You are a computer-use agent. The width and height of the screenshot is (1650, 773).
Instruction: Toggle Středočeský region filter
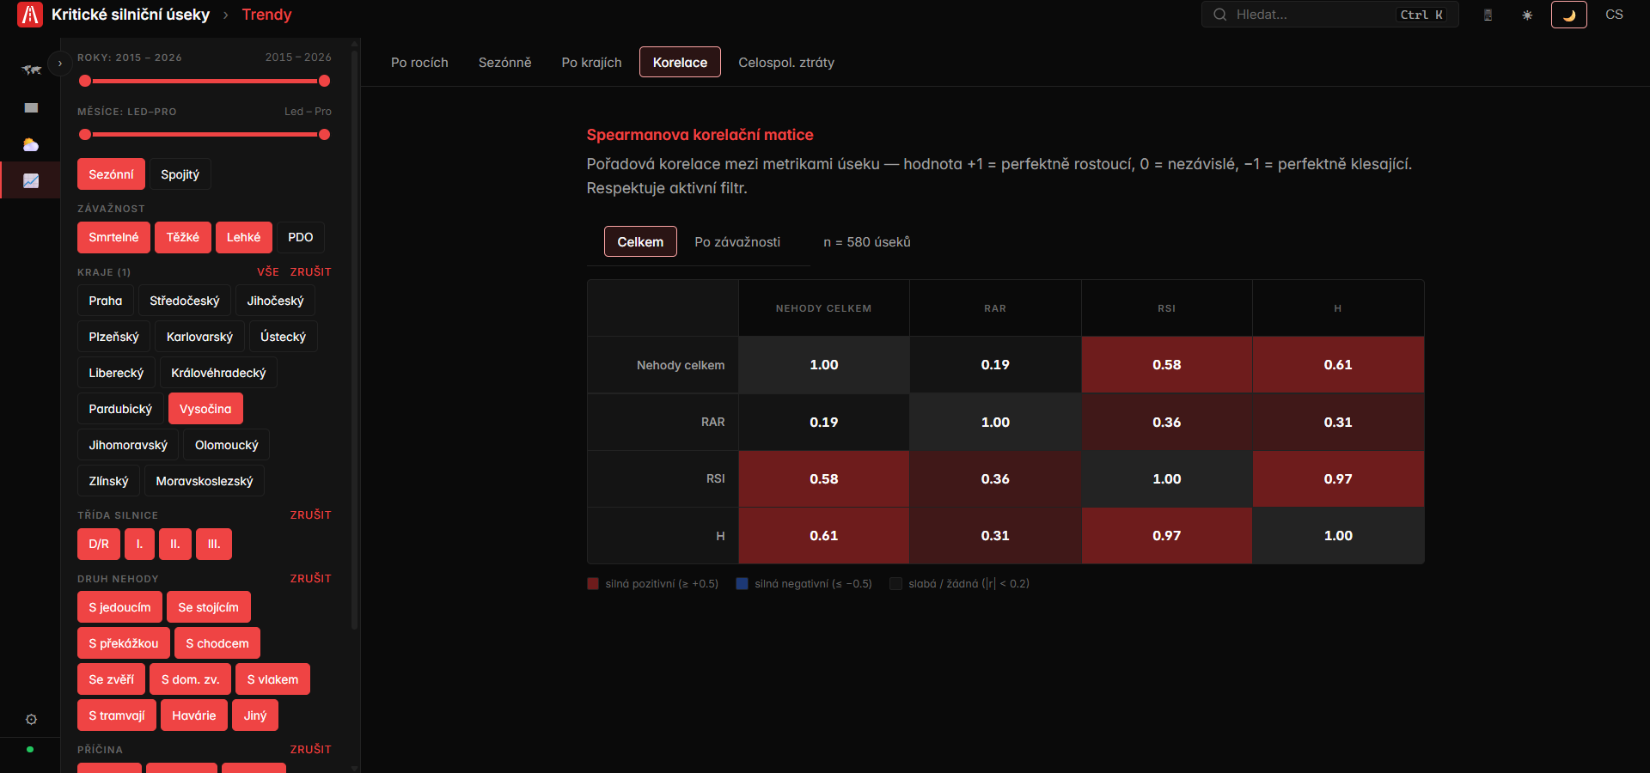click(x=184, y=301)
